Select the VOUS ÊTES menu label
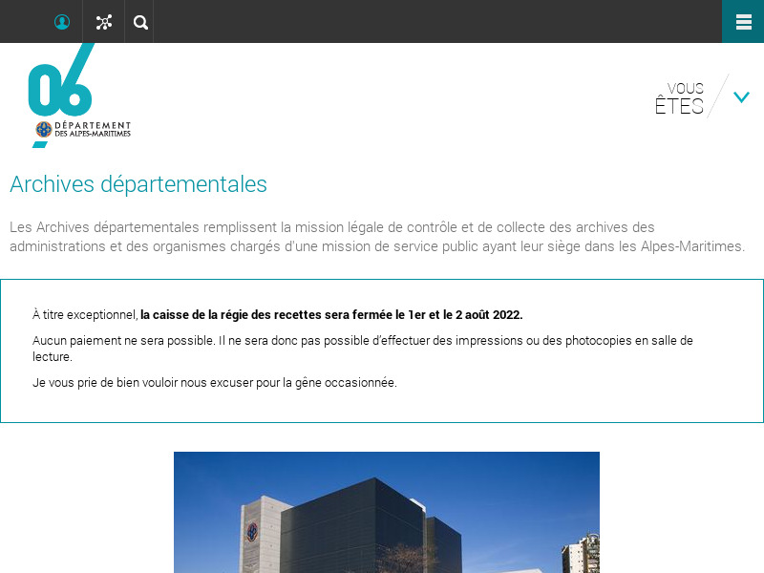 (681, 97)
